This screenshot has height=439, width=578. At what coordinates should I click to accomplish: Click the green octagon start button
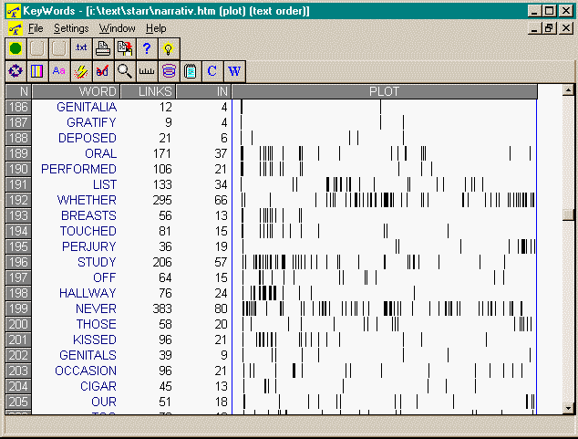(x=15, y=48)
